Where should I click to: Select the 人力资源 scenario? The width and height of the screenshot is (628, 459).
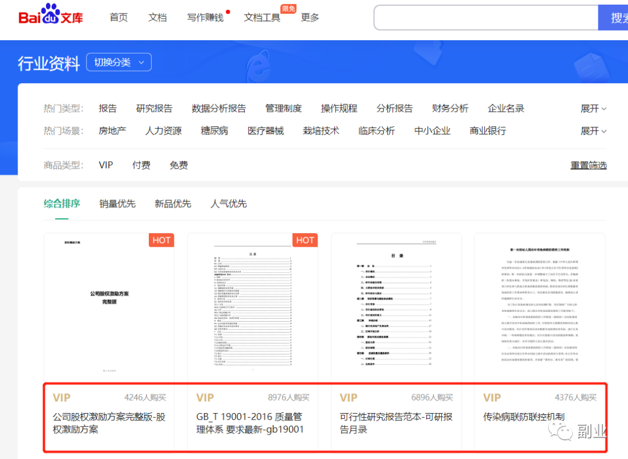[x=163, y=131]
